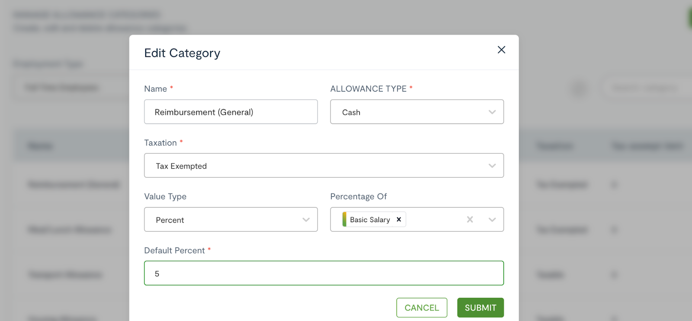Clear all Percentage Of selections
Viewport: 692px width, 321px height.
(470, 220)
